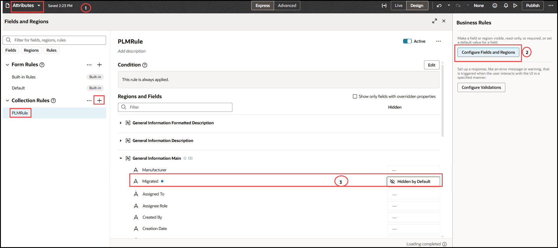Expand General Information Formatted Description region

[121, 123]
